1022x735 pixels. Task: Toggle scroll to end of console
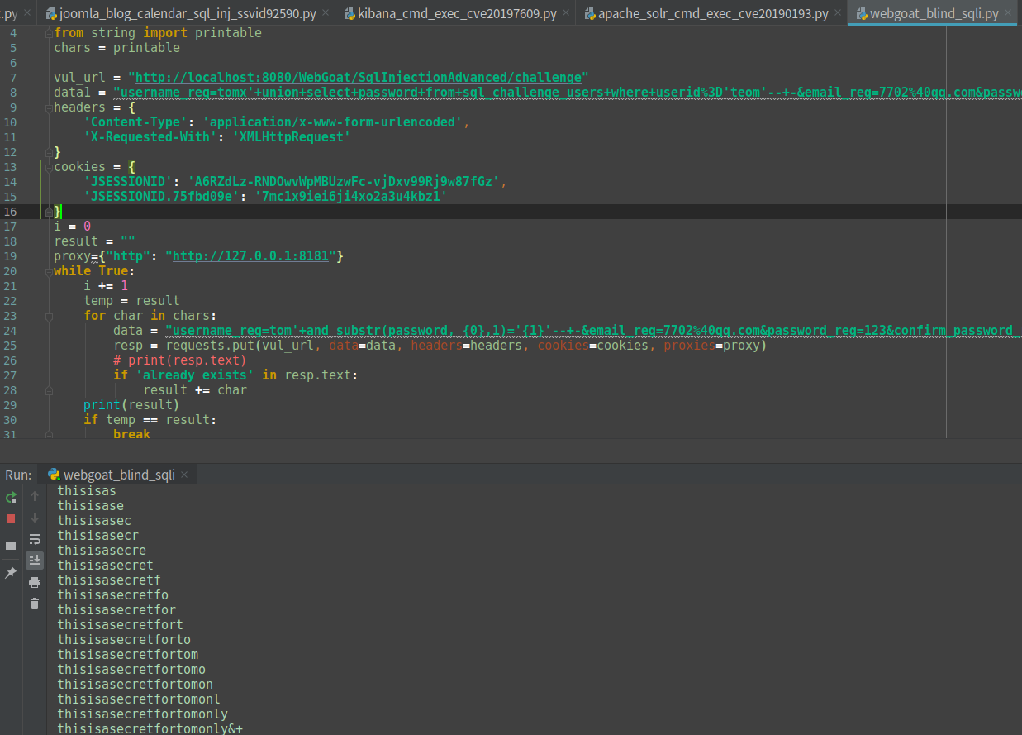(35, 561)
